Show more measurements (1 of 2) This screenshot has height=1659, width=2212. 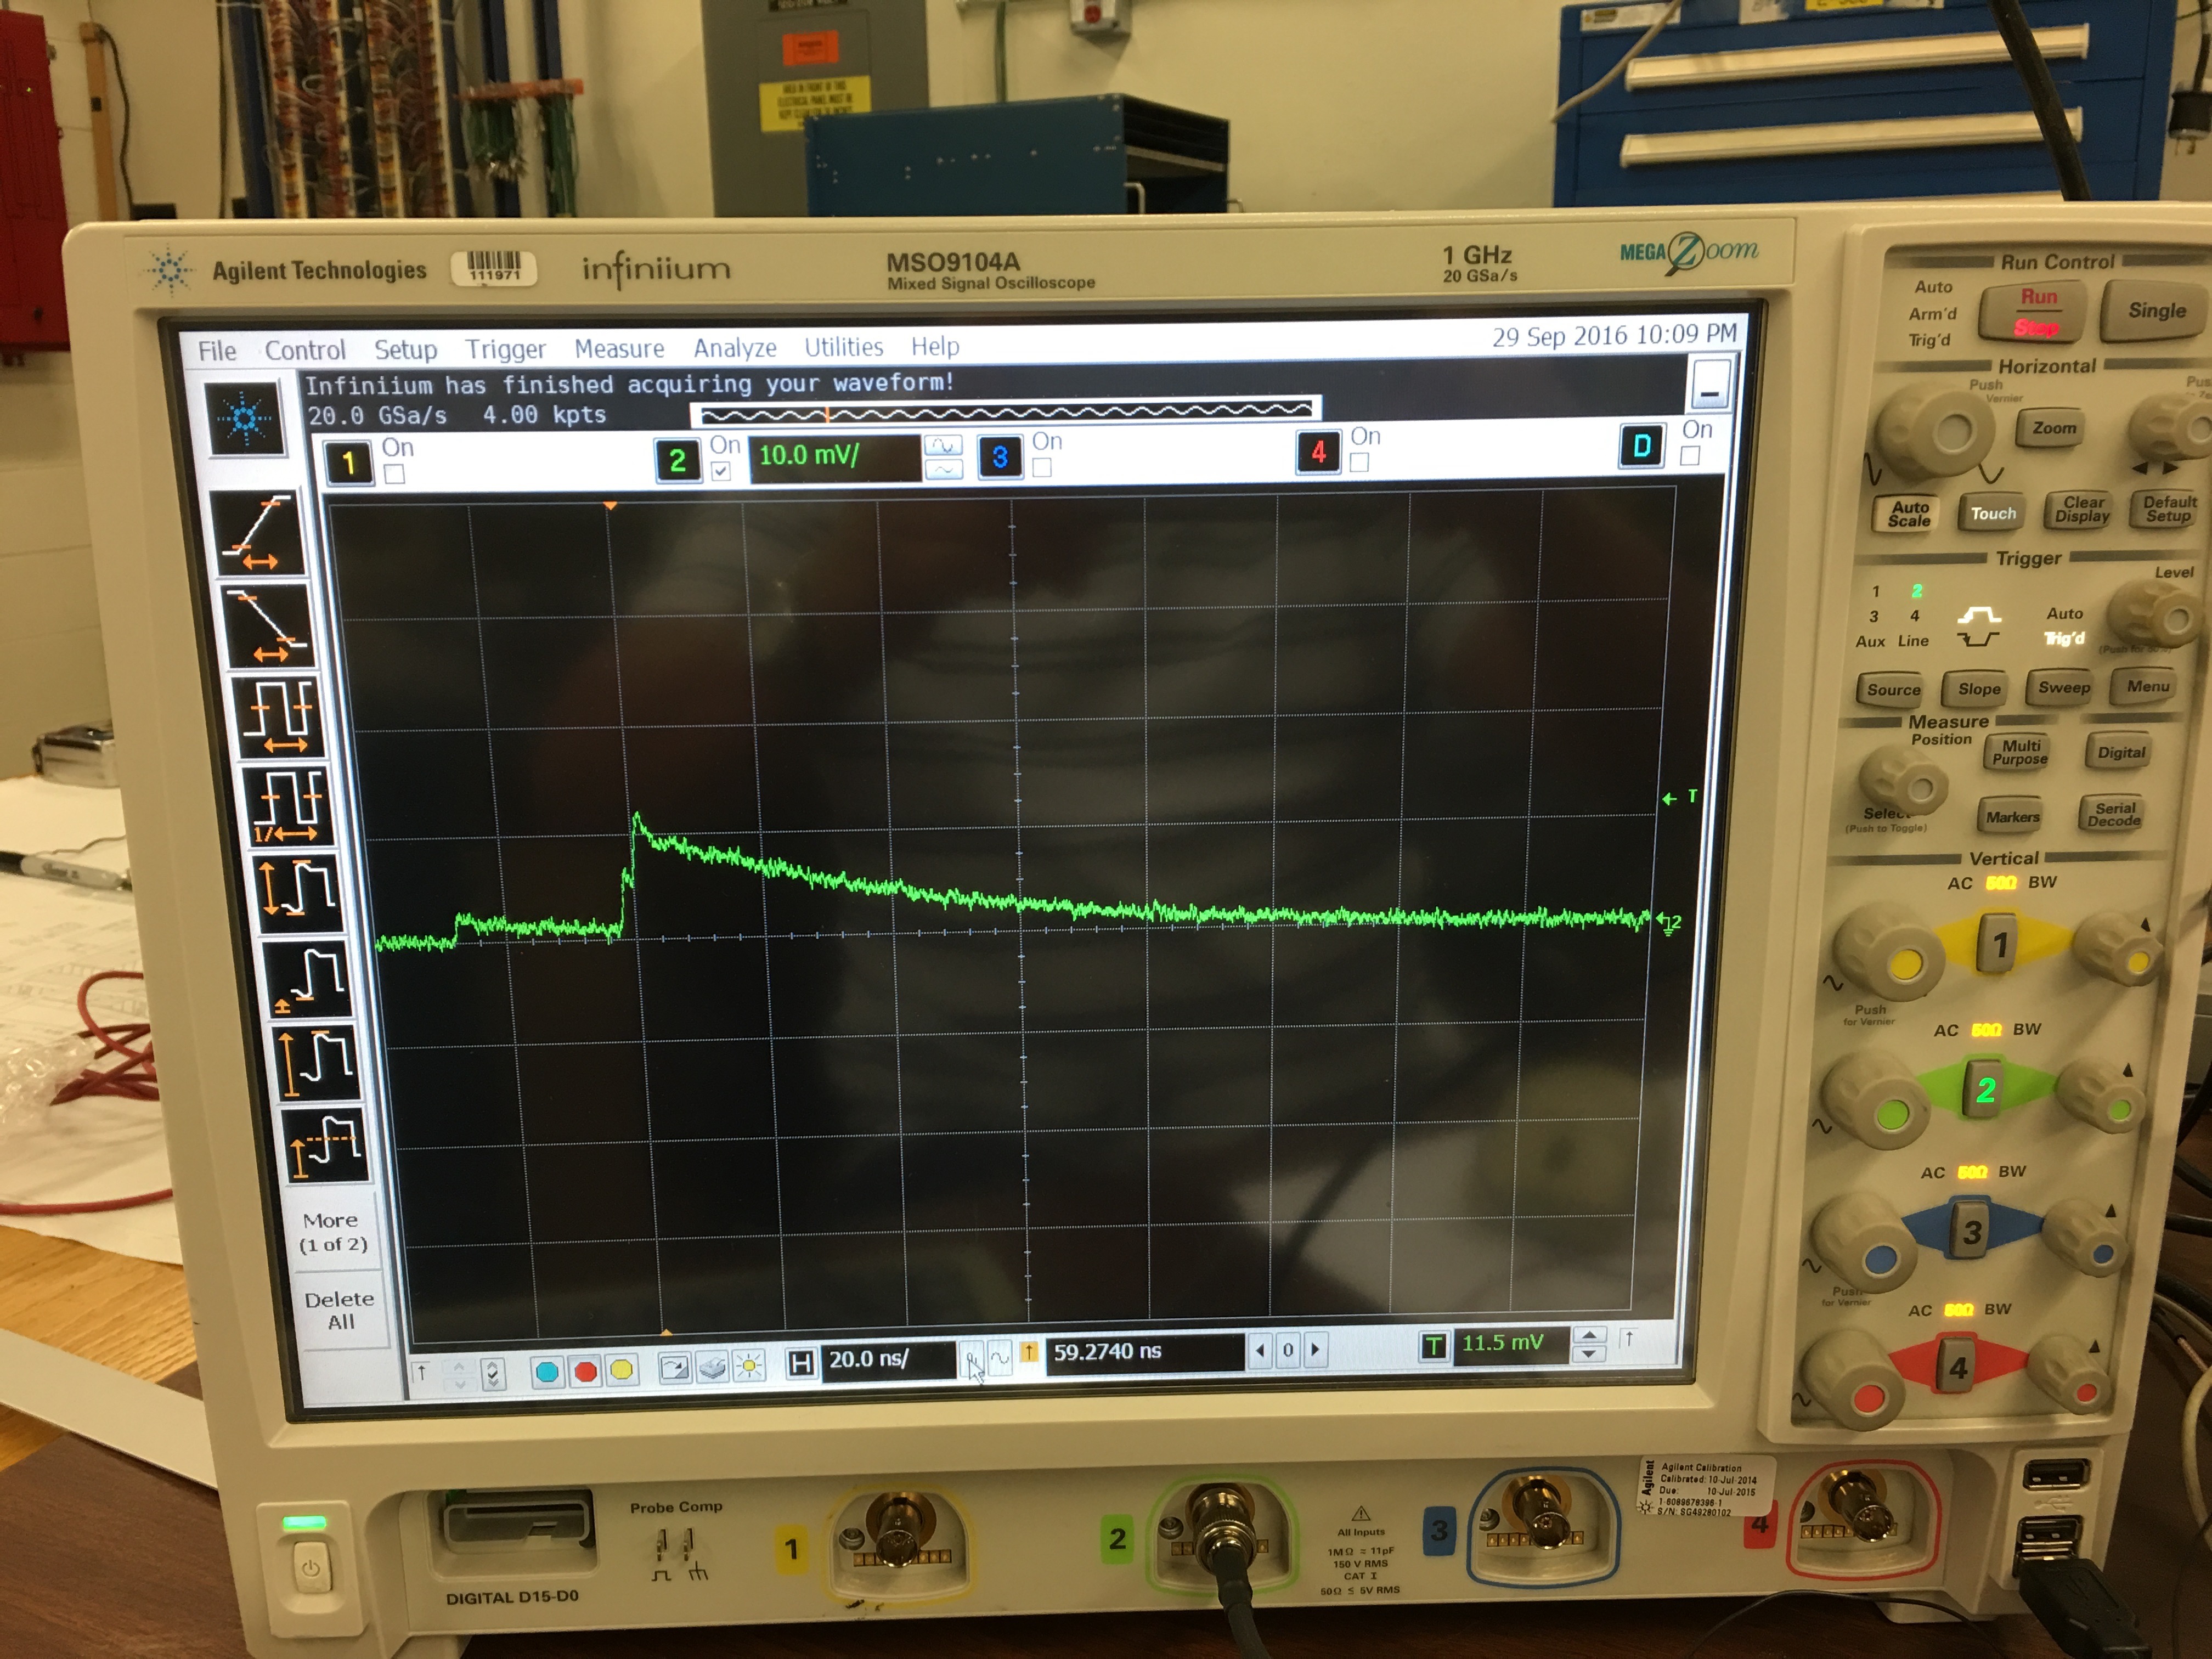click(334, 1232)
